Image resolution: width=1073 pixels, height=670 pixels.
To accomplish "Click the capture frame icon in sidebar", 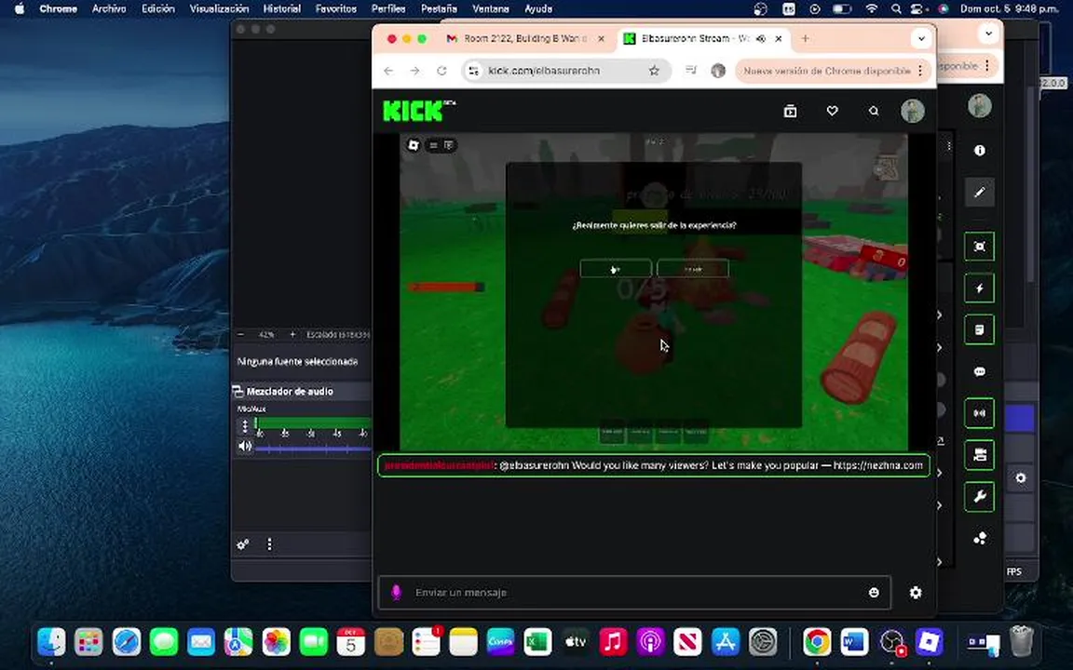I will click(x=979, y=247).
